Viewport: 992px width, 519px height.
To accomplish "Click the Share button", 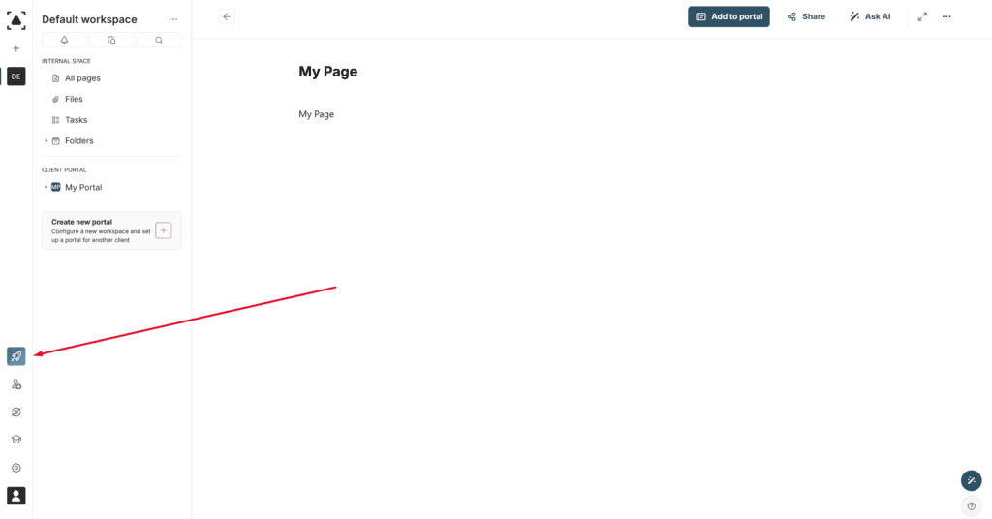I will tap(806, 17).
